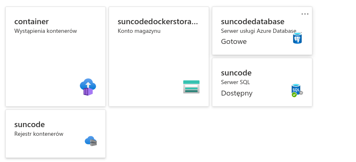Image resolution: width=356 pixels, height=162 pixels.
Task: Open the suncode title above 'Rejestr kontenerów'
Action: pyautogui.click(x=30, y=124)
